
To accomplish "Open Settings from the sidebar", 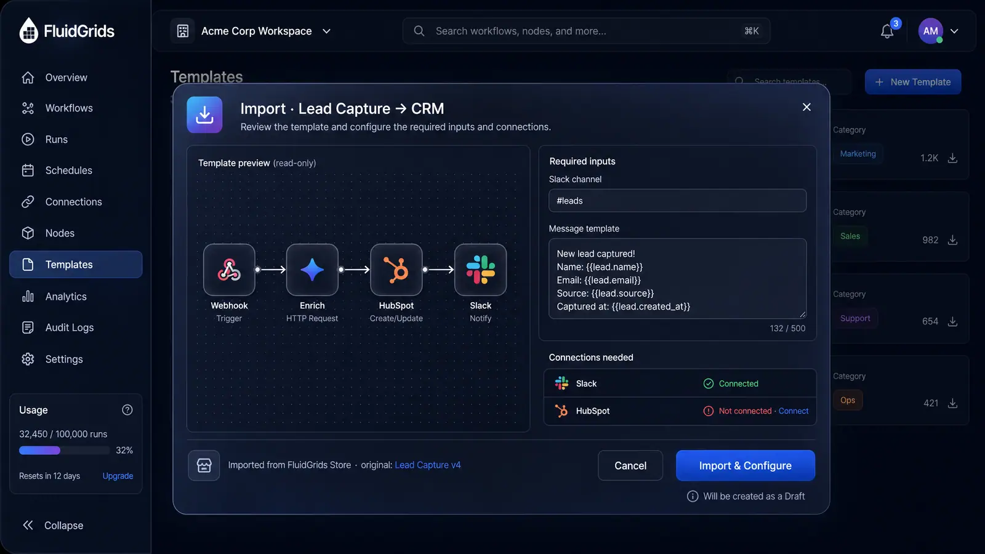I will [x=76, y=359].
